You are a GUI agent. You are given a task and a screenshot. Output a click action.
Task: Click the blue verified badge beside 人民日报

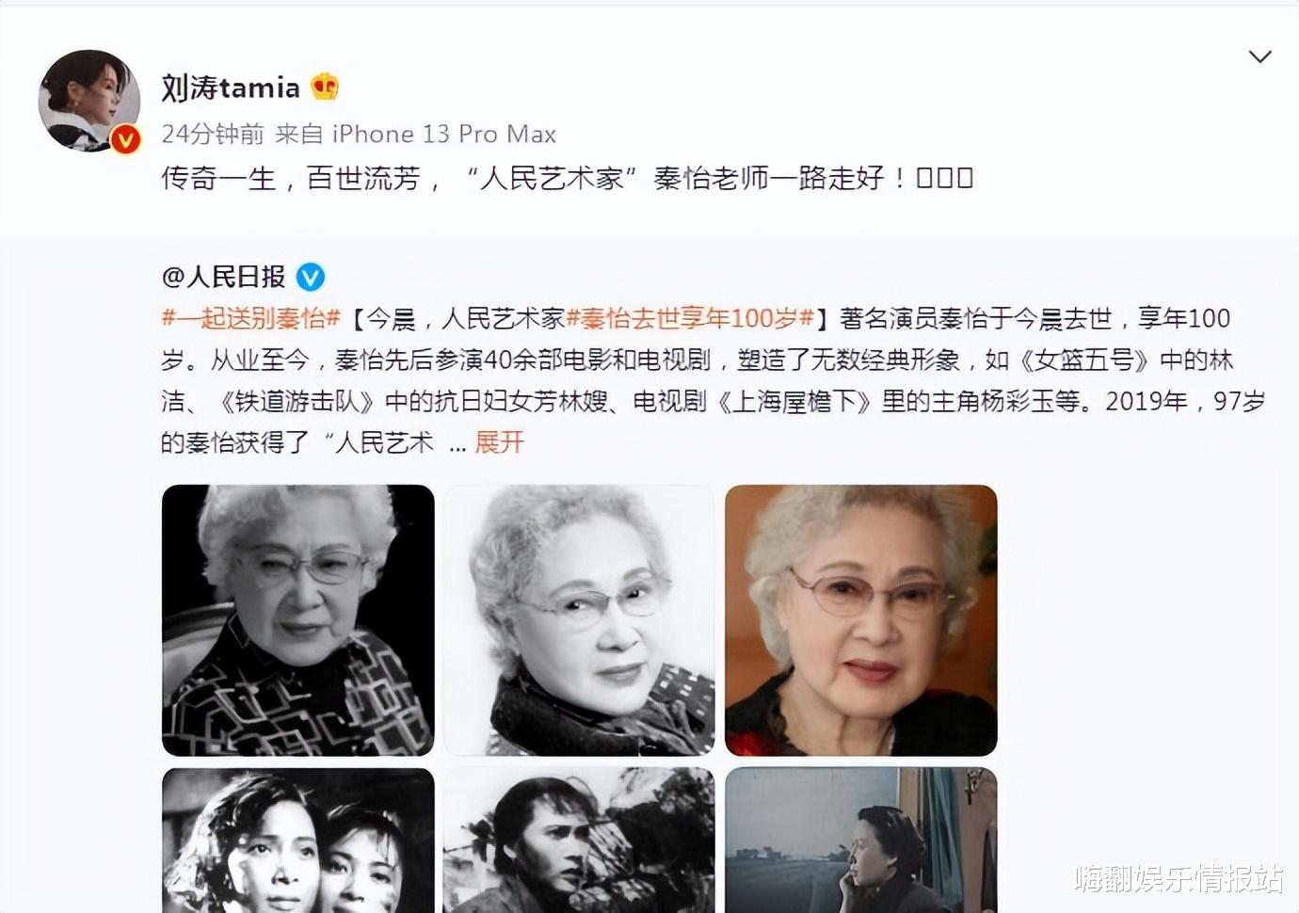tap(311, 277)
